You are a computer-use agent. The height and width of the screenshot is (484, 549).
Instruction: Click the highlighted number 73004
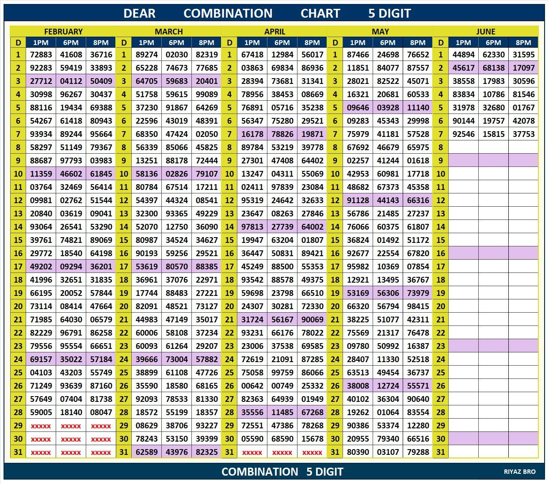click(x=176, y=359)
